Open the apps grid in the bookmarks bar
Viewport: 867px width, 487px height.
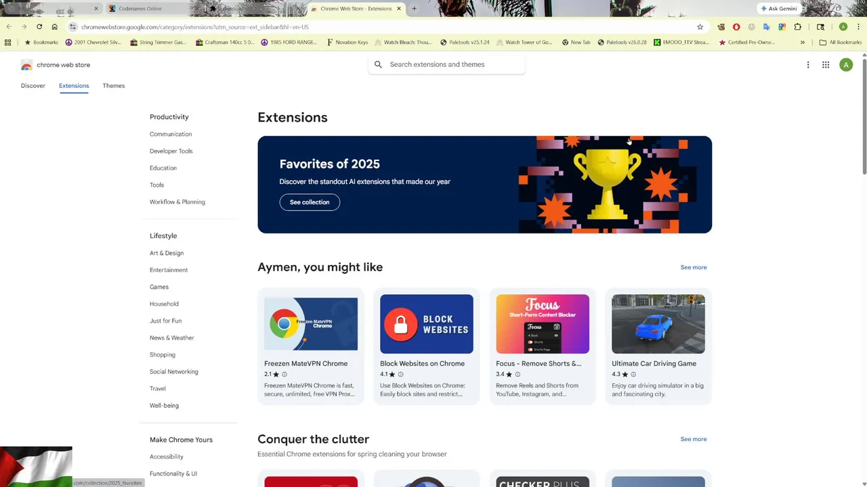tap(8, 42)
